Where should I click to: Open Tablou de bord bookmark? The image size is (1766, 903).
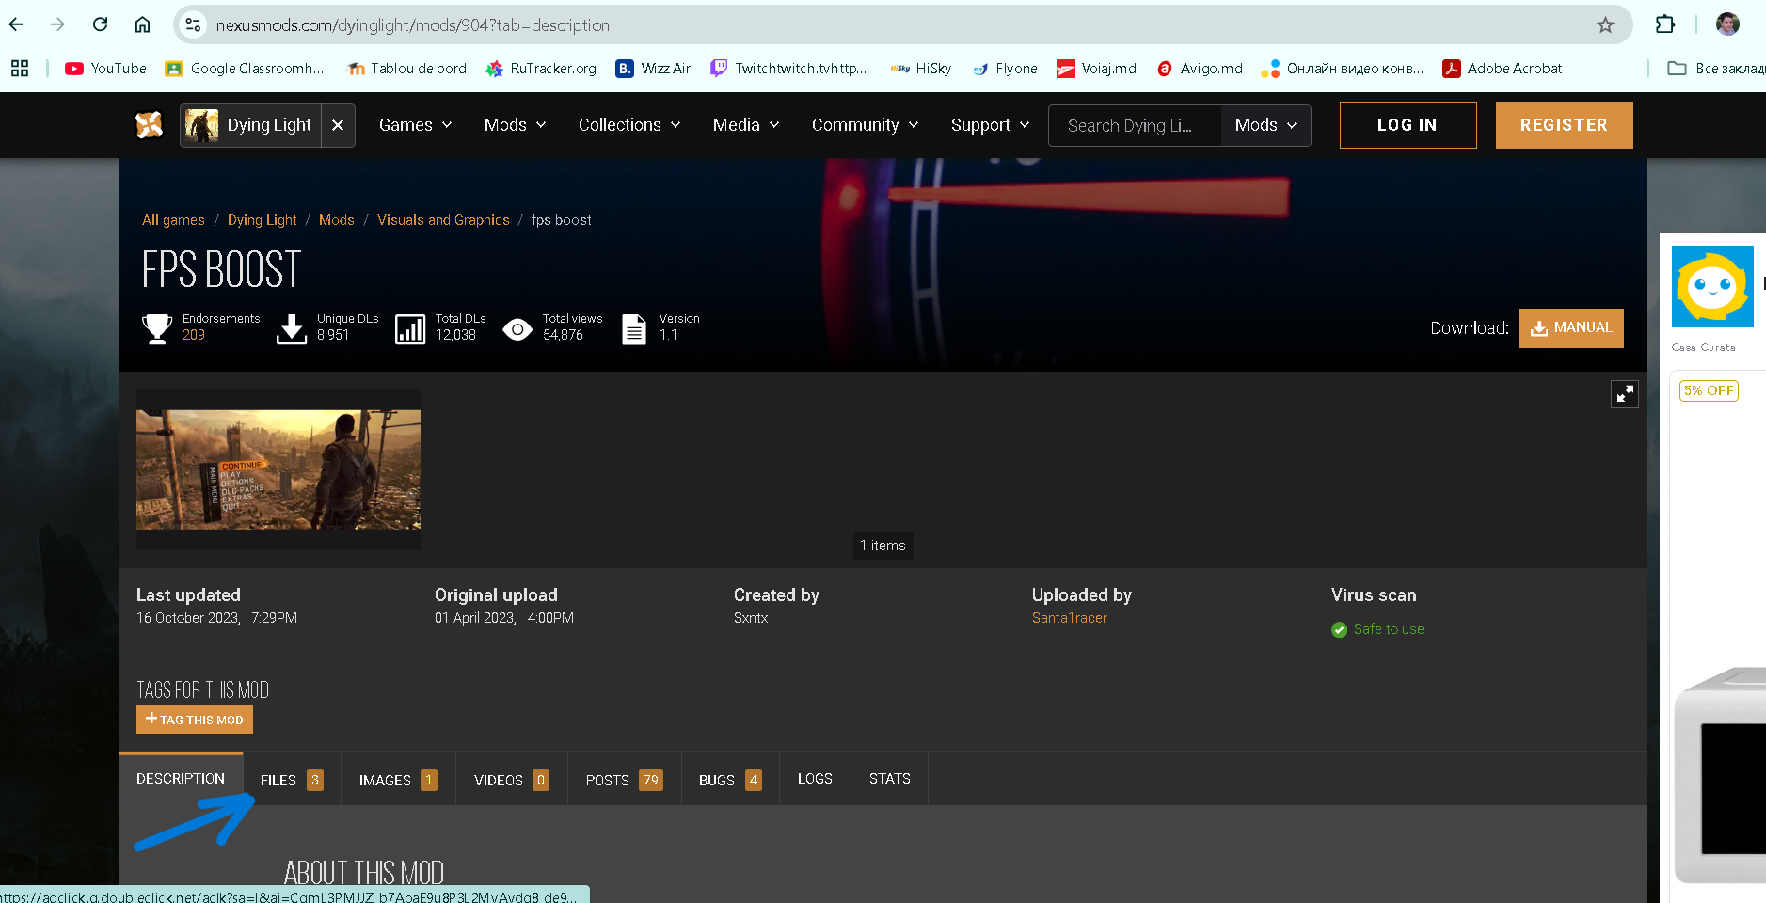click(406, 69)
